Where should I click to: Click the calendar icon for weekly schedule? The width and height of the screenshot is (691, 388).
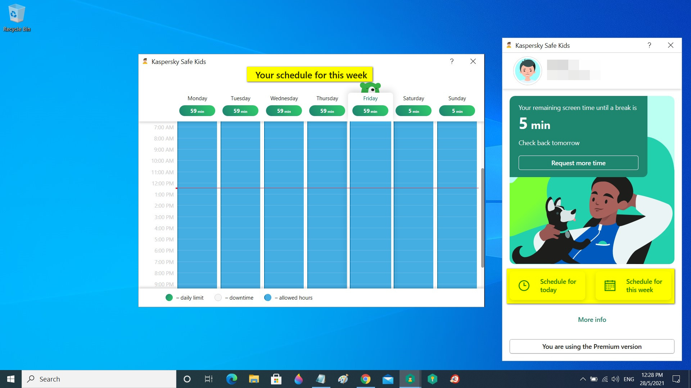(610, 286)
